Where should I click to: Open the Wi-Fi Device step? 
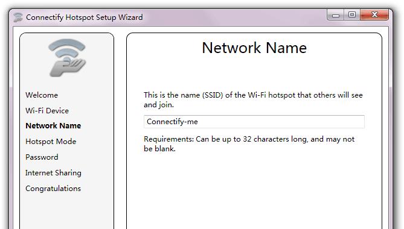47,110
